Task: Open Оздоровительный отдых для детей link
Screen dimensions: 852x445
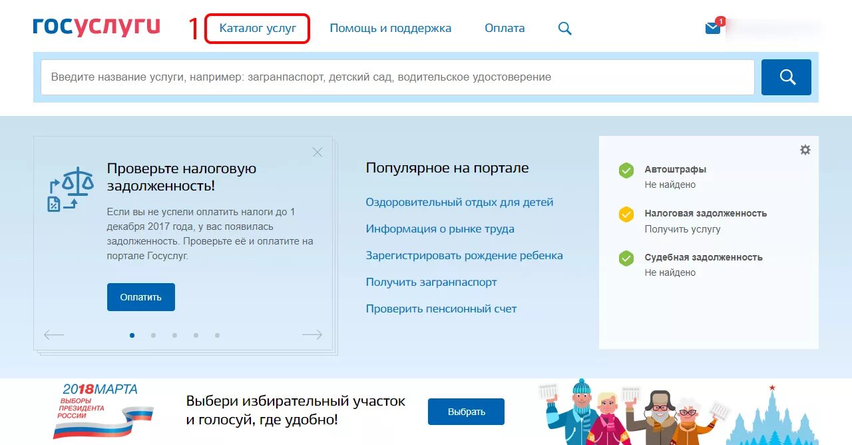Action: 459,202
